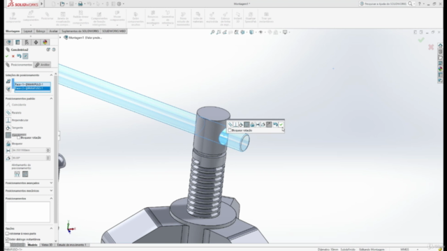
Task: Check Bloquear rotação in floating toolbar
Action: point(230,130)
